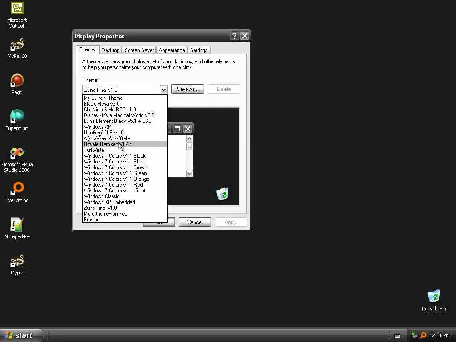Select the Browse... list entry
The width and height of the screenshot is (456, 342).
pyautogui.click(x=125, y=220)
